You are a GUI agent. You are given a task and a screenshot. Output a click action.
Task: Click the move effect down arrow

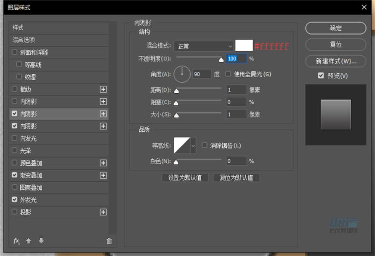tap(41, 241)
